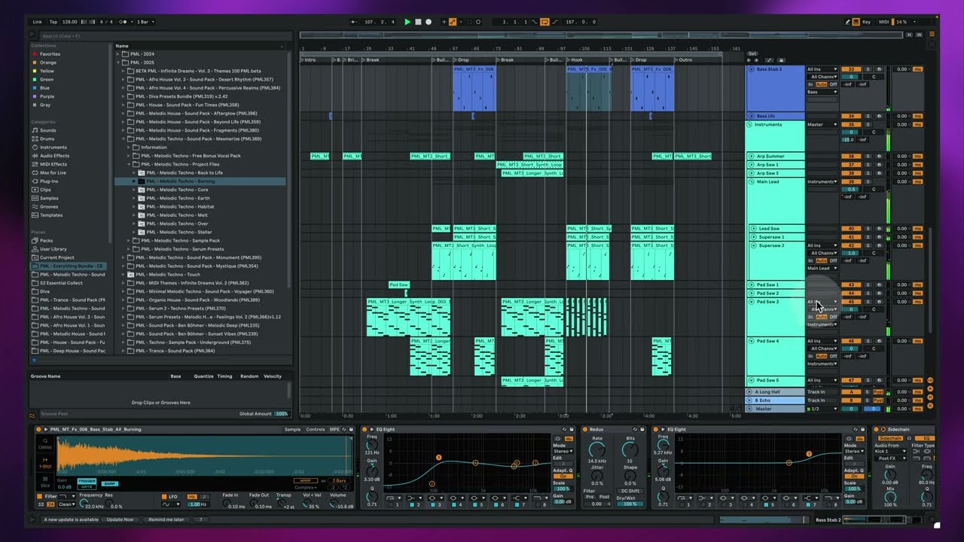Solo the Arp Saw 1 track
This screenshot has width=964, height=542.
coord(868,164)
